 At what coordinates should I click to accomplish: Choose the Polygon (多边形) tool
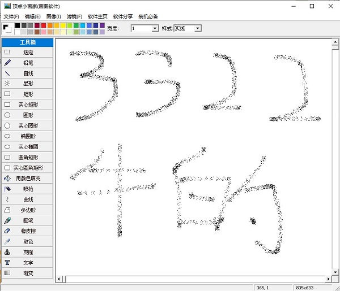pos(28,210)
